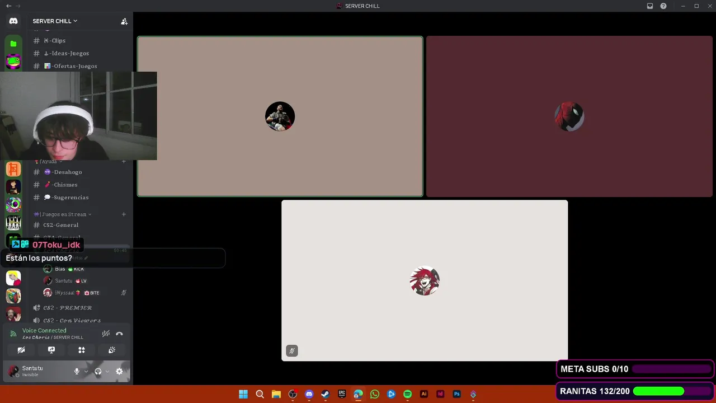Image resolution: width=716 pixels, height=403 pixels.
Task: Open the help question mark icon
Action: pos(663,6)
